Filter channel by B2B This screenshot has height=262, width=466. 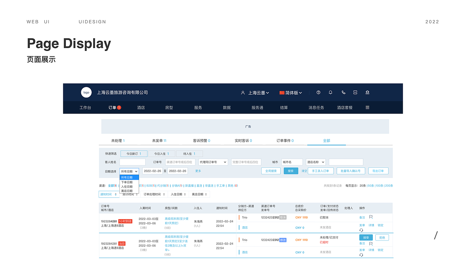[x=150, y=186]
